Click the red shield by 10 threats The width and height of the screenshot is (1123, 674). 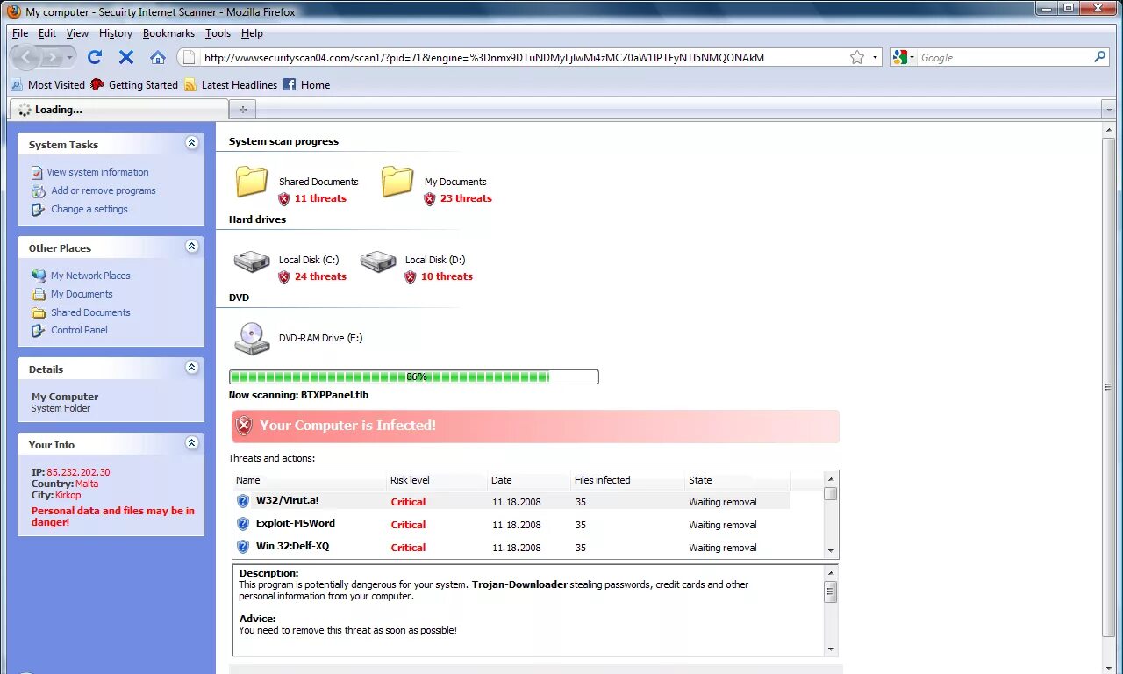point(411,277)
